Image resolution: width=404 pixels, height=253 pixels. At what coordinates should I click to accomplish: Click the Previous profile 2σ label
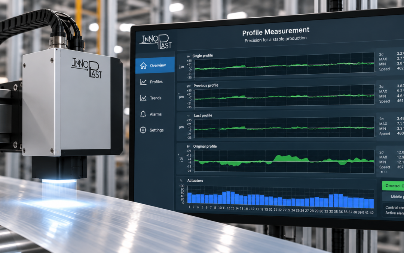pyautogui.click(x=381, y=87)
